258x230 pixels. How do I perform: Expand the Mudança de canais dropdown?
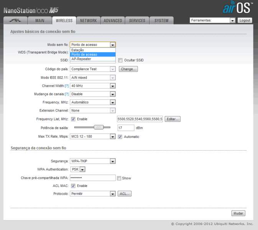(x=93, y=94)
